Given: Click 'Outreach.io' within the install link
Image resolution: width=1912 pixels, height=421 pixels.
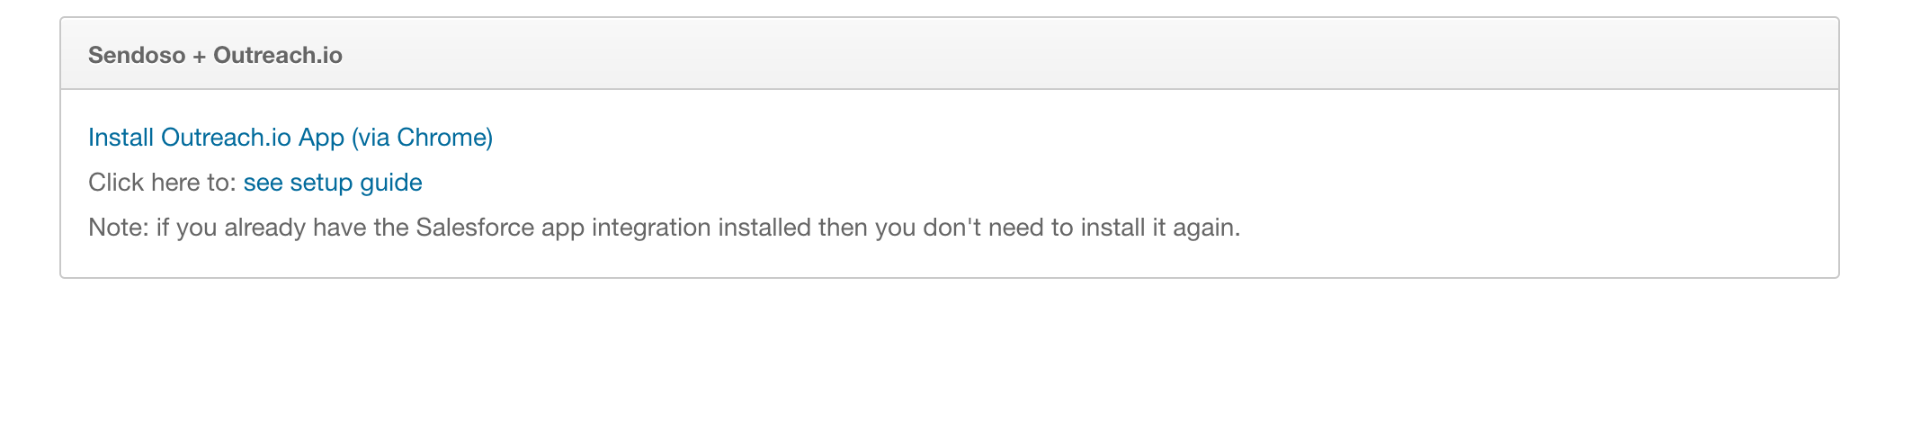Looking at the screenshot, I should pos(226,138).
